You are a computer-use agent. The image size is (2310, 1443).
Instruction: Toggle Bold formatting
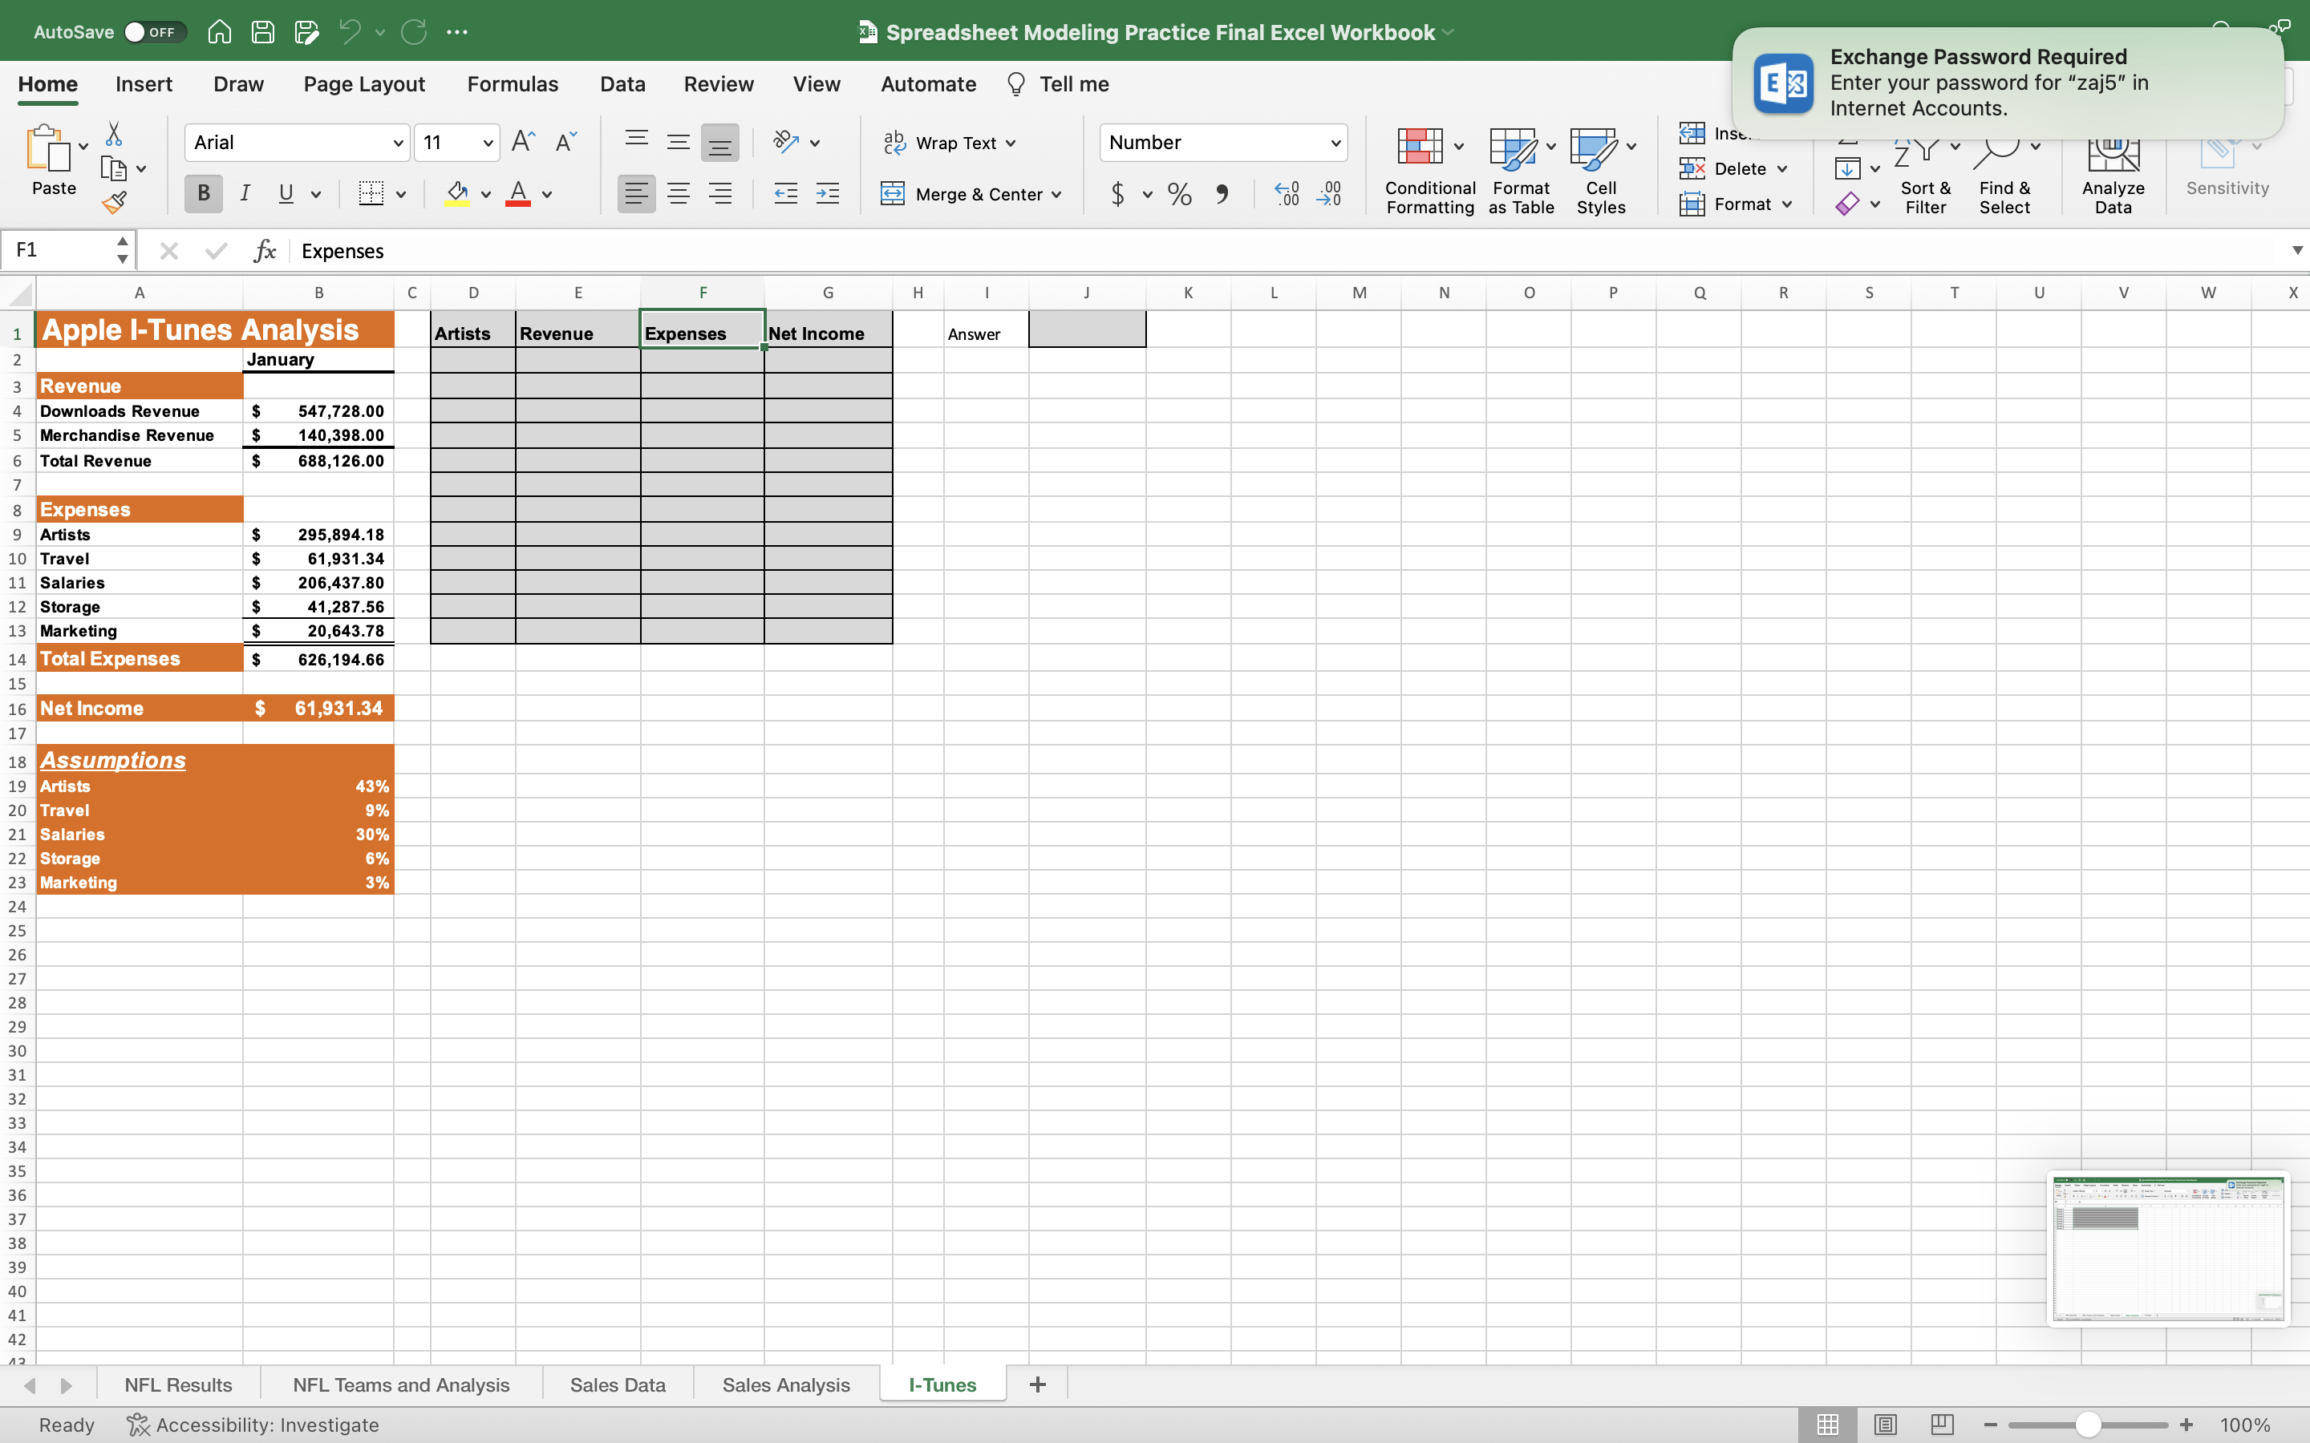pos(202,195)
